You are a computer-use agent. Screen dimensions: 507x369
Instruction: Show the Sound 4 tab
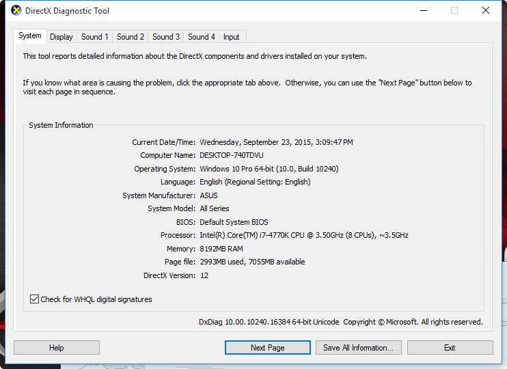pyautogui.click(x=202, y=37)
